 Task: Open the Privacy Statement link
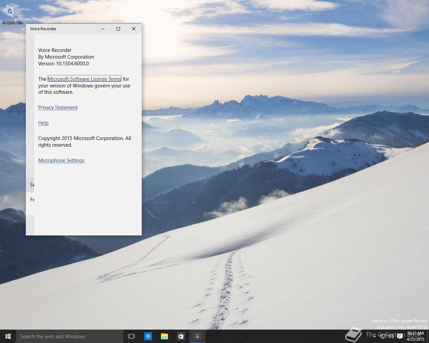pos(58,108)
